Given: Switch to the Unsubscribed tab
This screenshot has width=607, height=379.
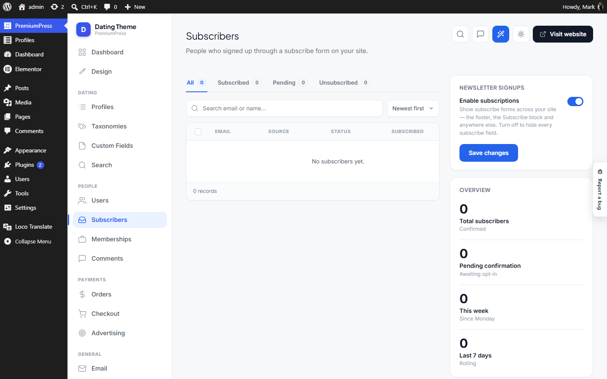Looking at the screenshot, I should tap(344, 83).
